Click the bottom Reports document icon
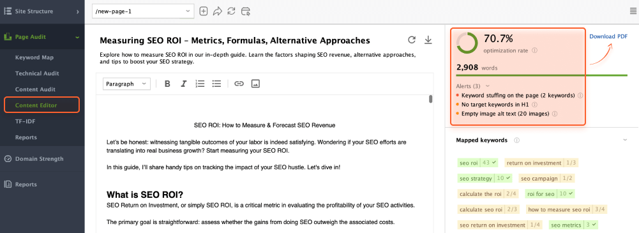The image size is (639, 233). click(x=7, y=184)
